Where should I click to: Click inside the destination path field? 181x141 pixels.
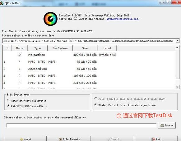click(x=81, y=125)
